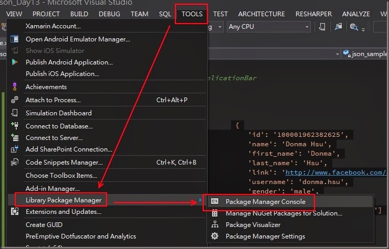Click Connect to Database plug icon
The width and height of the screenshot is (389, 249).
(15, 126)
